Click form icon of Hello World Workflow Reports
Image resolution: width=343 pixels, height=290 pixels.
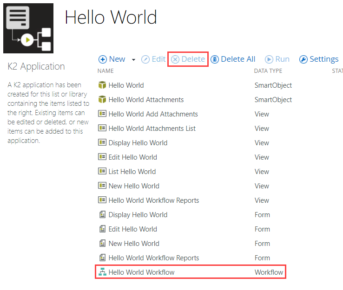pyautogui.click(x=102, y=258)
